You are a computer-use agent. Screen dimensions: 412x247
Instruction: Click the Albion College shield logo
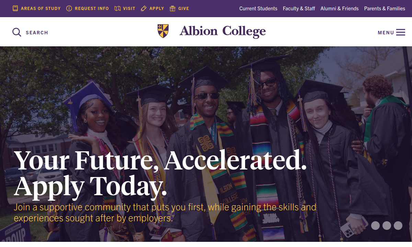coord(163,31)
